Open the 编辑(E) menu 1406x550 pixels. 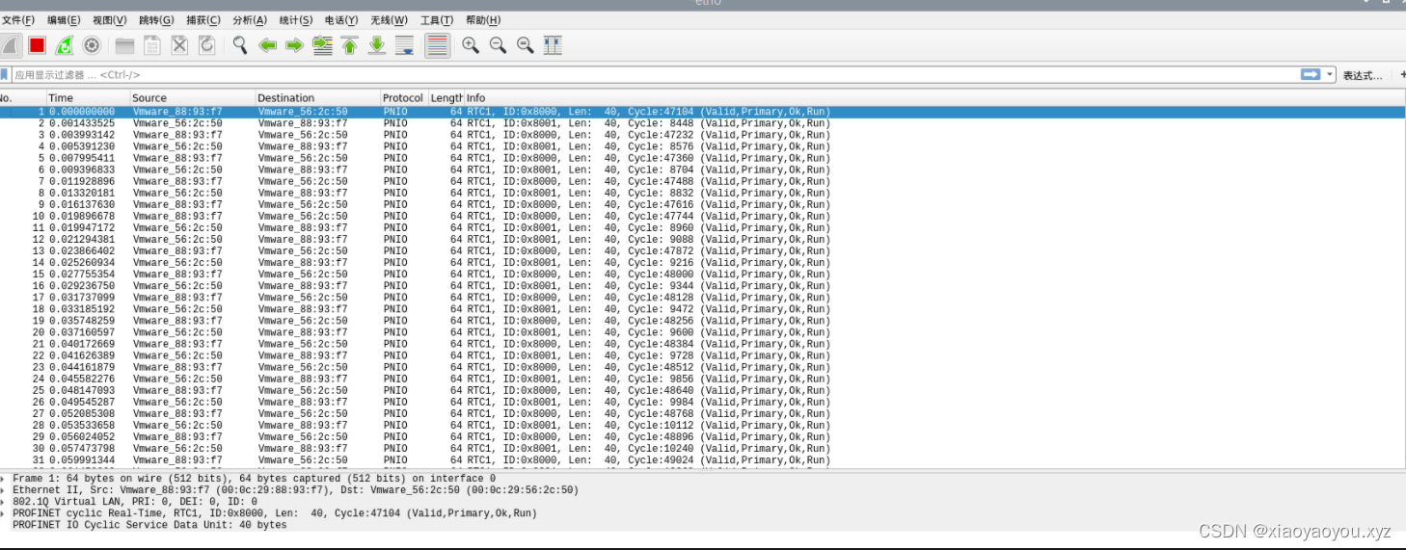(x=64, y=20)
